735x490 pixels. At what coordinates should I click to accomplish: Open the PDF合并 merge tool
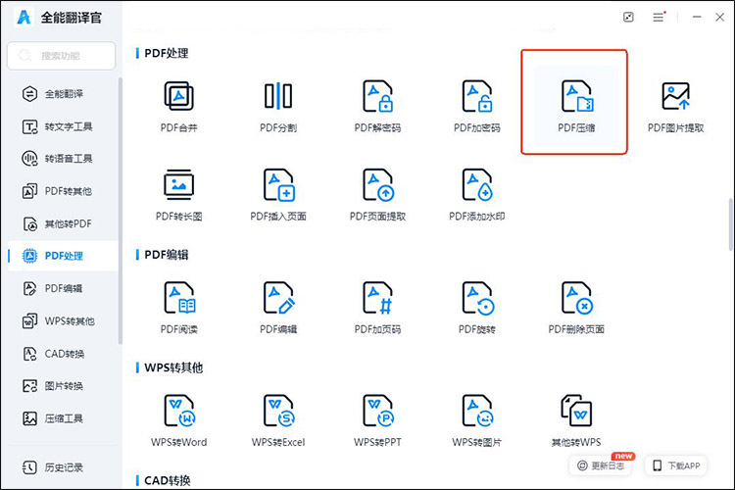[178, 107]
